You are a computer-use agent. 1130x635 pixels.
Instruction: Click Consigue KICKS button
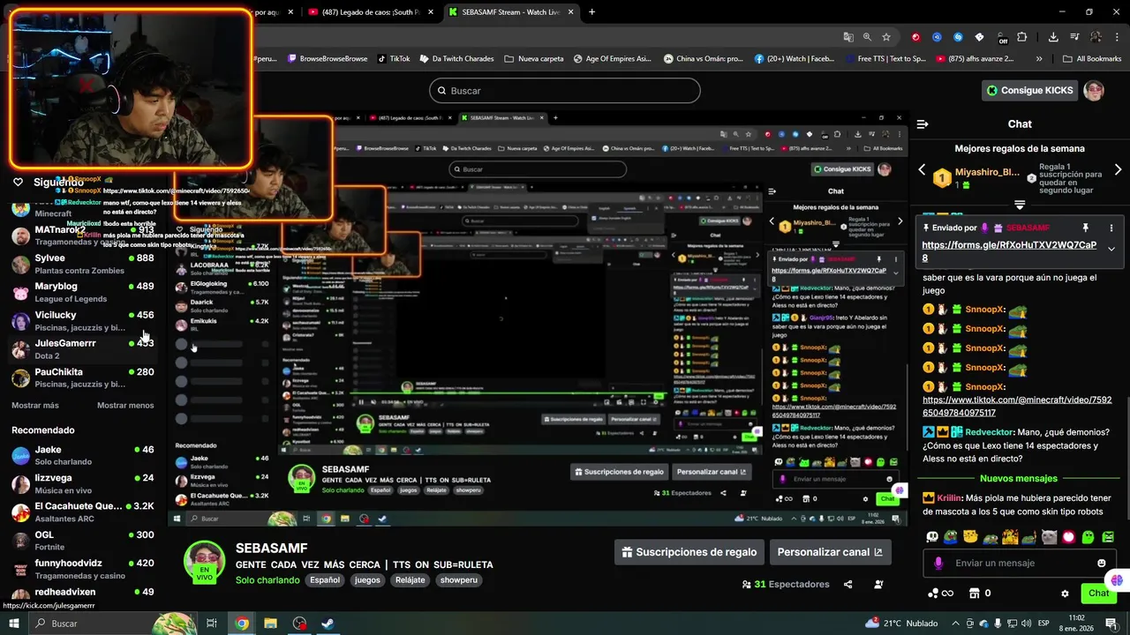(1029, 90)
